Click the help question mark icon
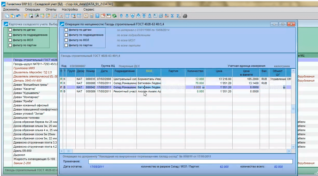 tap(97, 16)
